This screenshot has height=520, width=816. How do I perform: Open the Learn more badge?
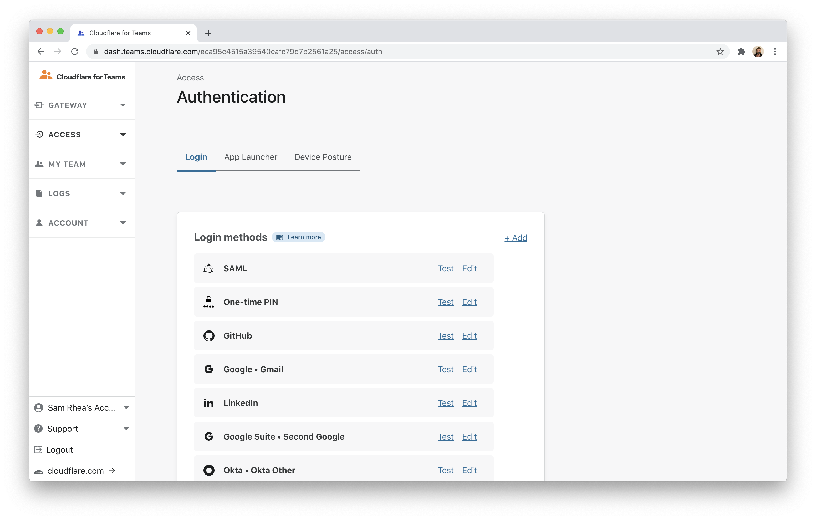299,237
